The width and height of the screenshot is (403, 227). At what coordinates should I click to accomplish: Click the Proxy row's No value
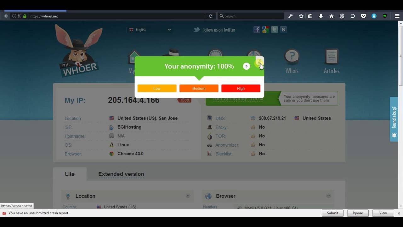262,127
